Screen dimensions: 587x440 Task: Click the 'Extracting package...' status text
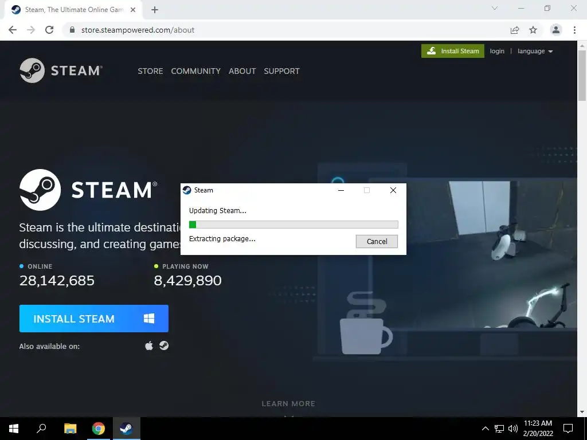tap(222, 239)
